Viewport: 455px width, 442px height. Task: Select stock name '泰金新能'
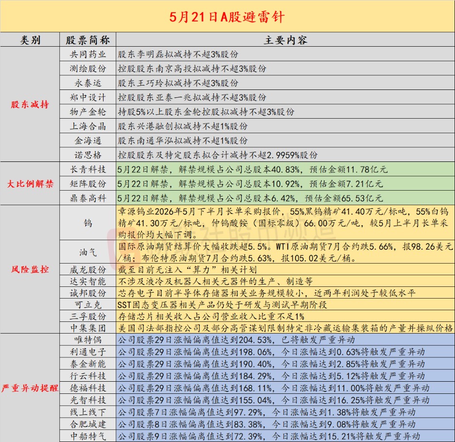87,364
